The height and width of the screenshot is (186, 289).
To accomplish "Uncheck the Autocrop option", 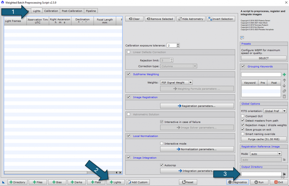I will [x=162, y=165].
